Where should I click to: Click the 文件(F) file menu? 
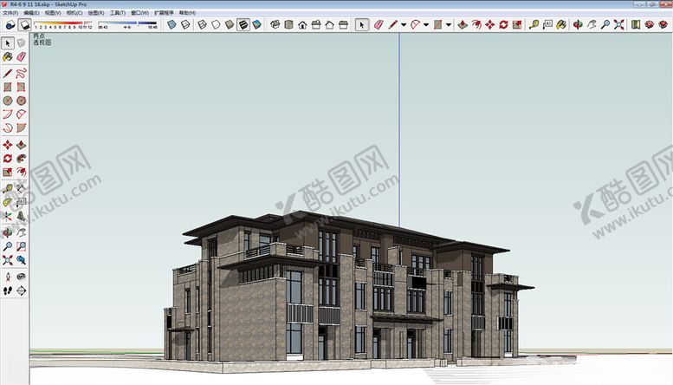tap(11, 13)
